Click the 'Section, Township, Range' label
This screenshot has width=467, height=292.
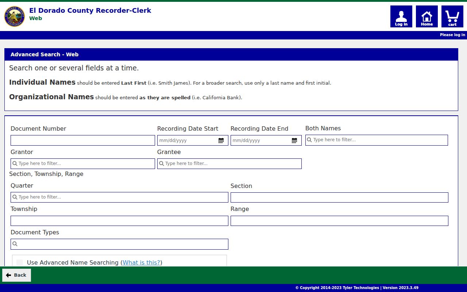(46, 174)
